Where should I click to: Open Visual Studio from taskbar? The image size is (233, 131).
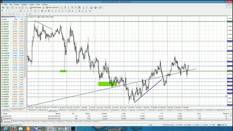[36, 128]
